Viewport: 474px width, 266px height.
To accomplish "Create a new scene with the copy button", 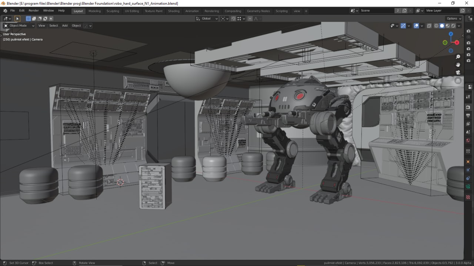I will (x=405, y=11).
